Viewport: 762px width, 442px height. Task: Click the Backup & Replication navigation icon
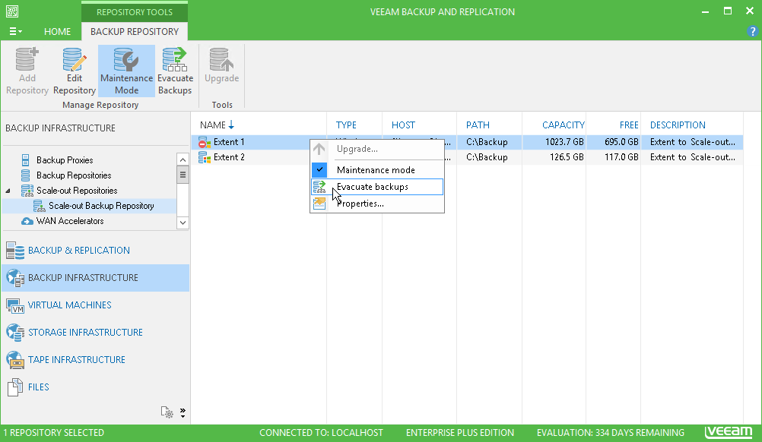[x=15, y=251]
